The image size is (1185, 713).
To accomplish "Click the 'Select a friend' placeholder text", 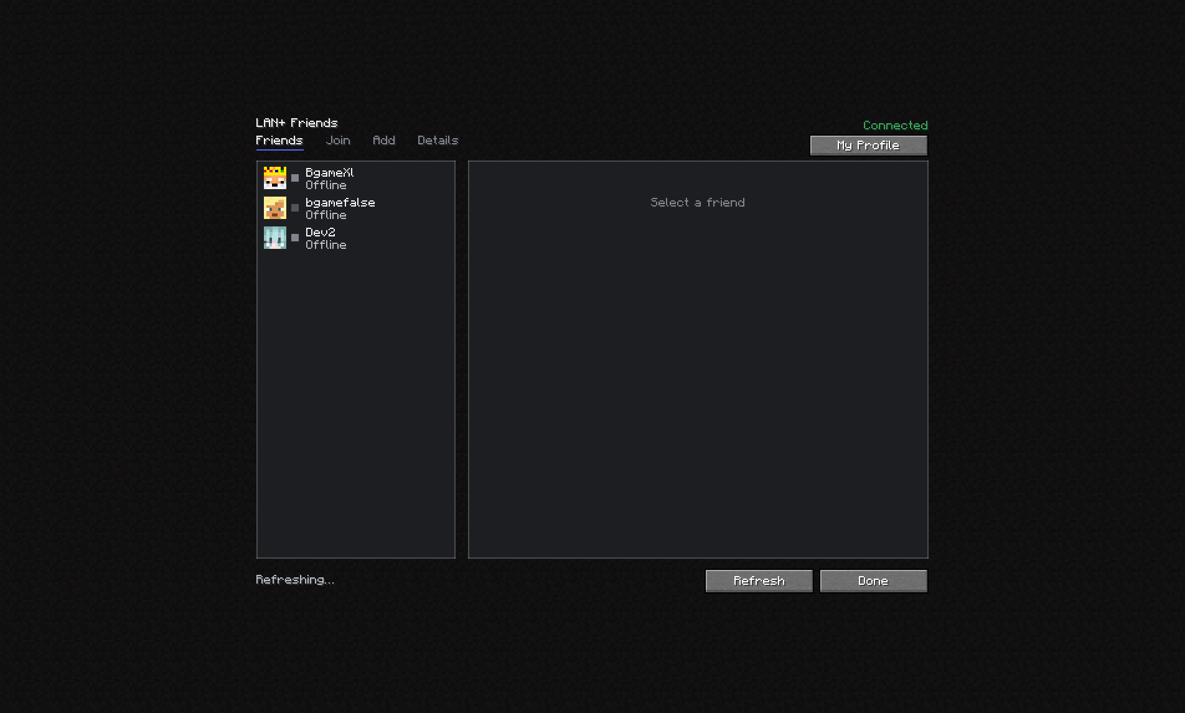I will 698,202.
